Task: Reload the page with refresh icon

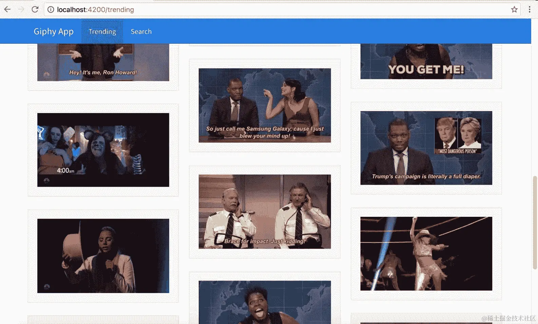Action: tap(35, 9)
